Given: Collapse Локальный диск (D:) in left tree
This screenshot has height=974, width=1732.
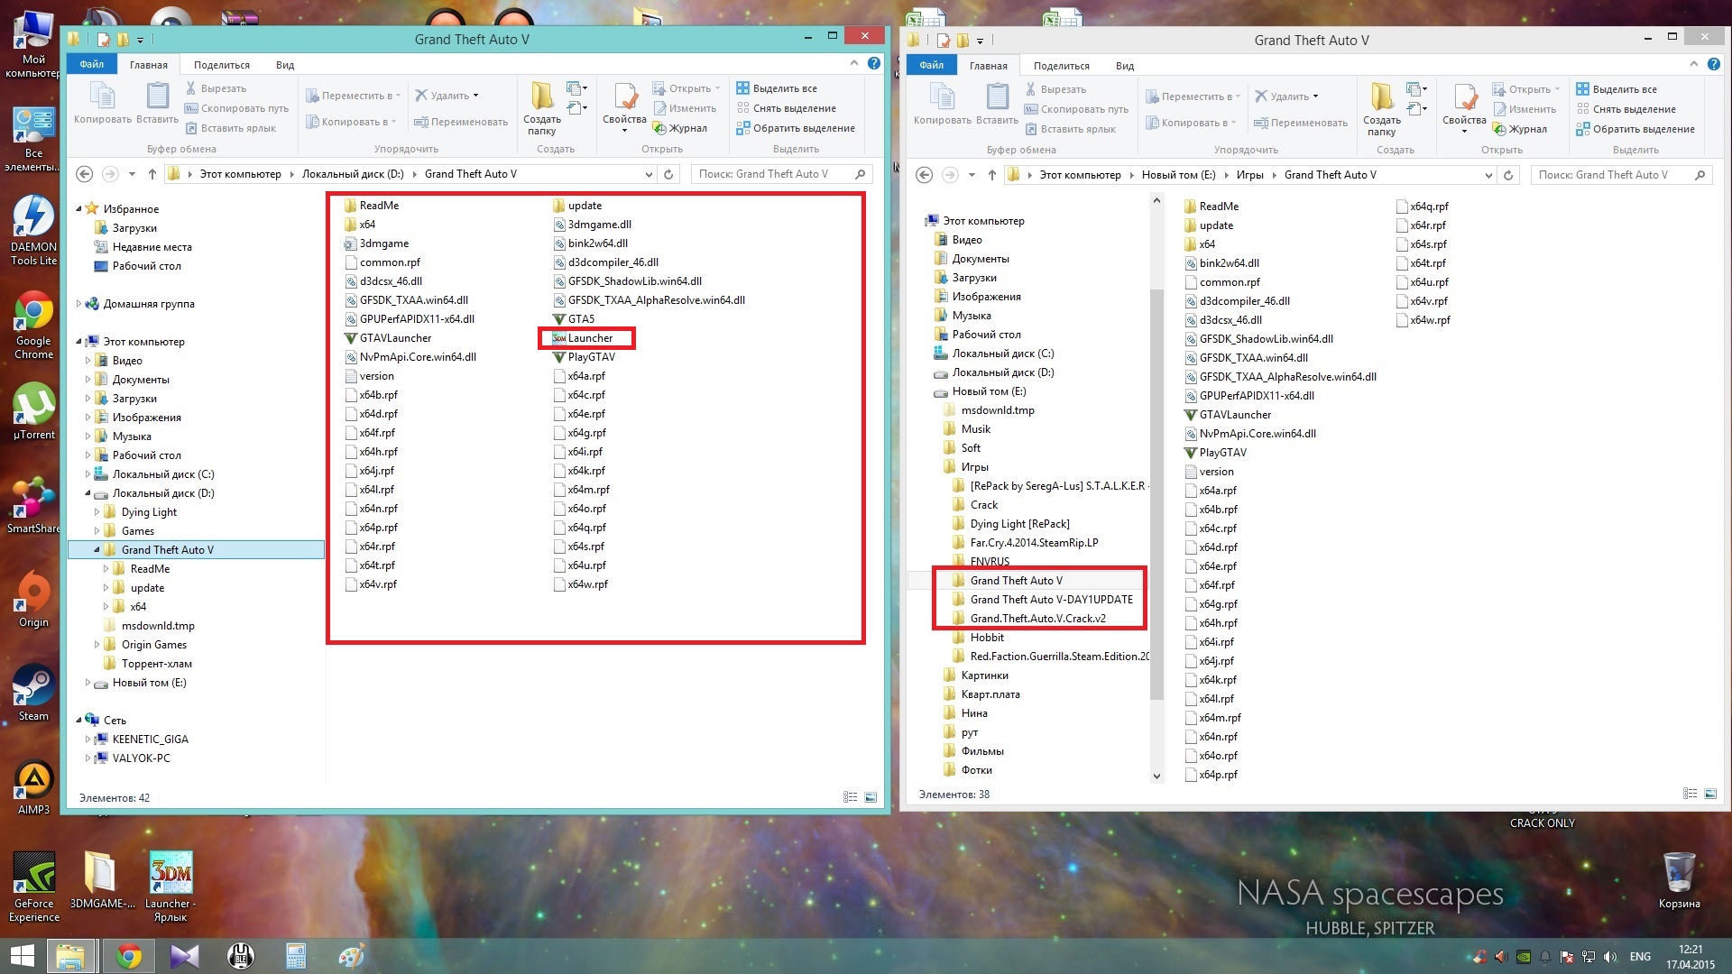Looking at the screenshot, I should [x=88, y=493].
